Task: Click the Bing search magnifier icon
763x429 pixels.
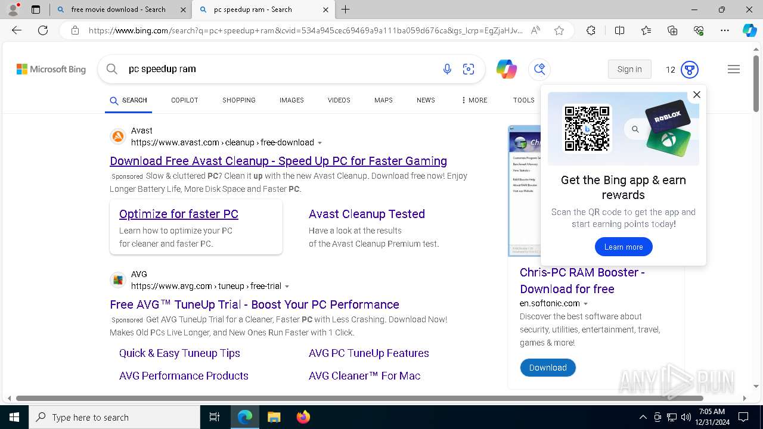Action: pyautogui.click(x=111, y=69)
